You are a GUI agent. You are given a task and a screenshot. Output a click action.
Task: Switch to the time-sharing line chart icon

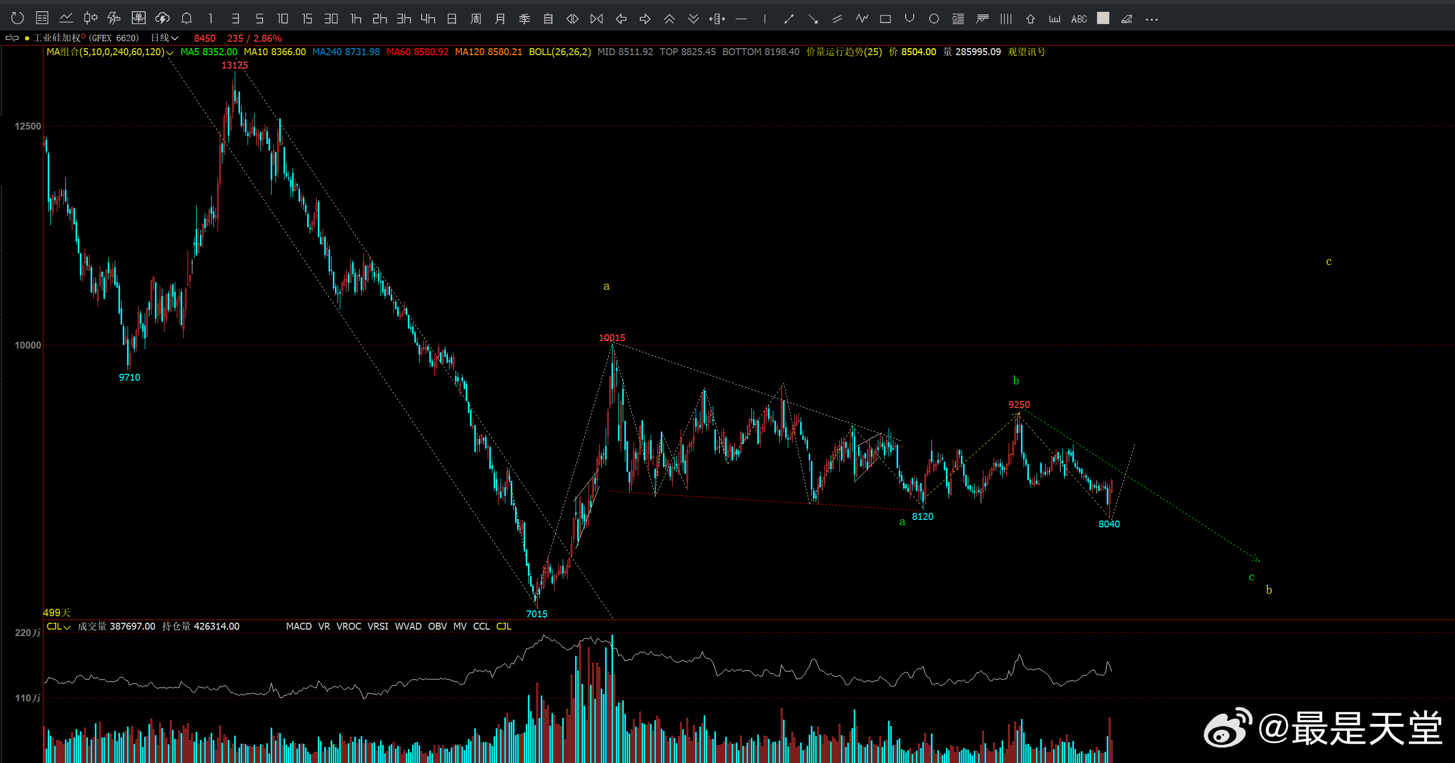pyautogui.click(x=66, y=19)
